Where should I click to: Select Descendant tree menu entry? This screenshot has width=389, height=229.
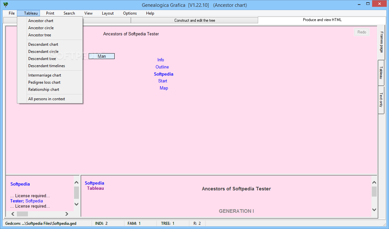tap(50, 59)
